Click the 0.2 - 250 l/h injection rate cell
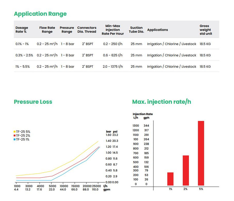 click(113, 44)
